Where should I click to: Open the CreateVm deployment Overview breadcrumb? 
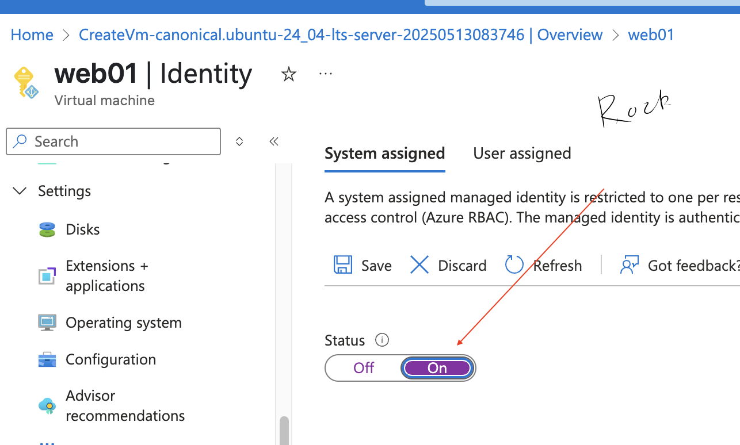coord(341,34)
